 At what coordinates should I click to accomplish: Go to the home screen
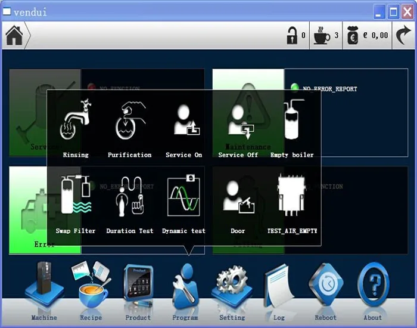click(15, 36)
